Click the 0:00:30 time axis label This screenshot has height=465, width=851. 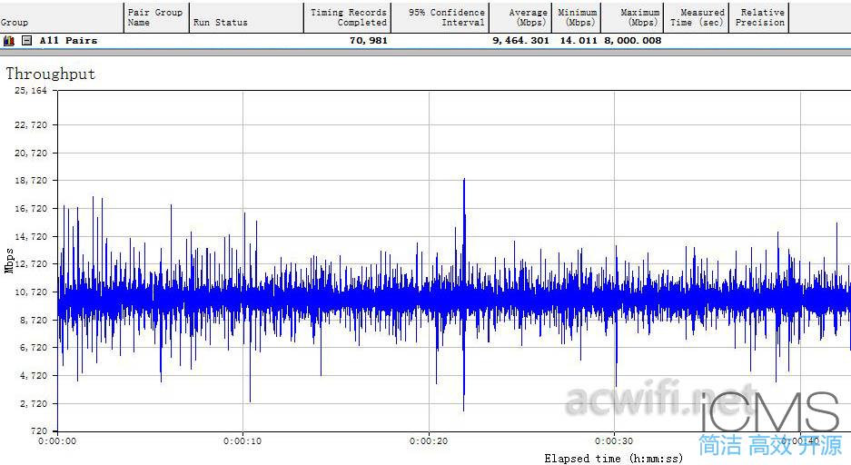614,441
